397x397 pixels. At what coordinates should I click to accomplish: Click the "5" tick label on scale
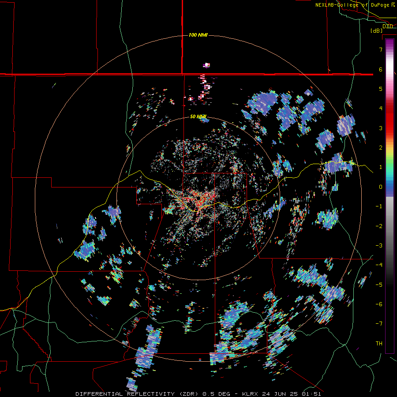pos(381,89)
